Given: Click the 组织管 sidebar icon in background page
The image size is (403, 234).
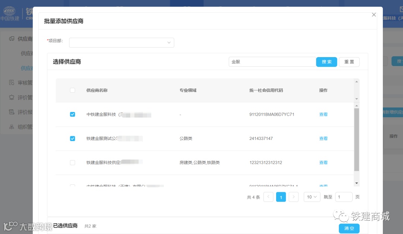Looking at the screenshot, I should (12, 127).
